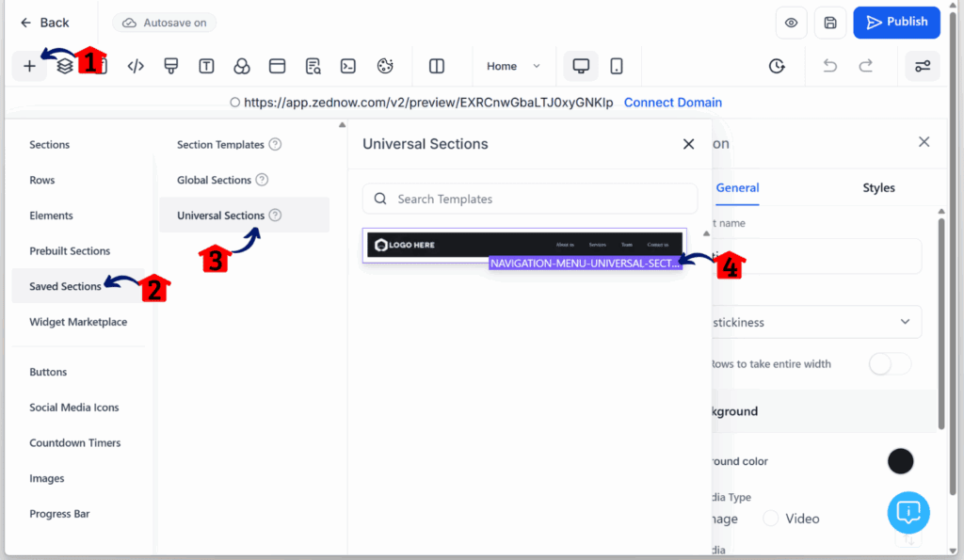The height and width of the screenshot is (560, 964).
Task: Switch to desktop view icon
Action: [581, 66]
